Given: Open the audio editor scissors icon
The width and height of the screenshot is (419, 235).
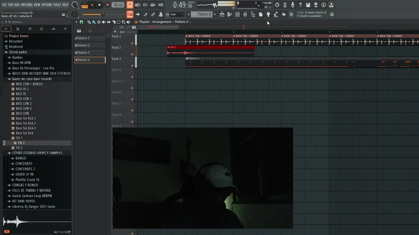Looking at the screenshot, I should pos(285,5).
